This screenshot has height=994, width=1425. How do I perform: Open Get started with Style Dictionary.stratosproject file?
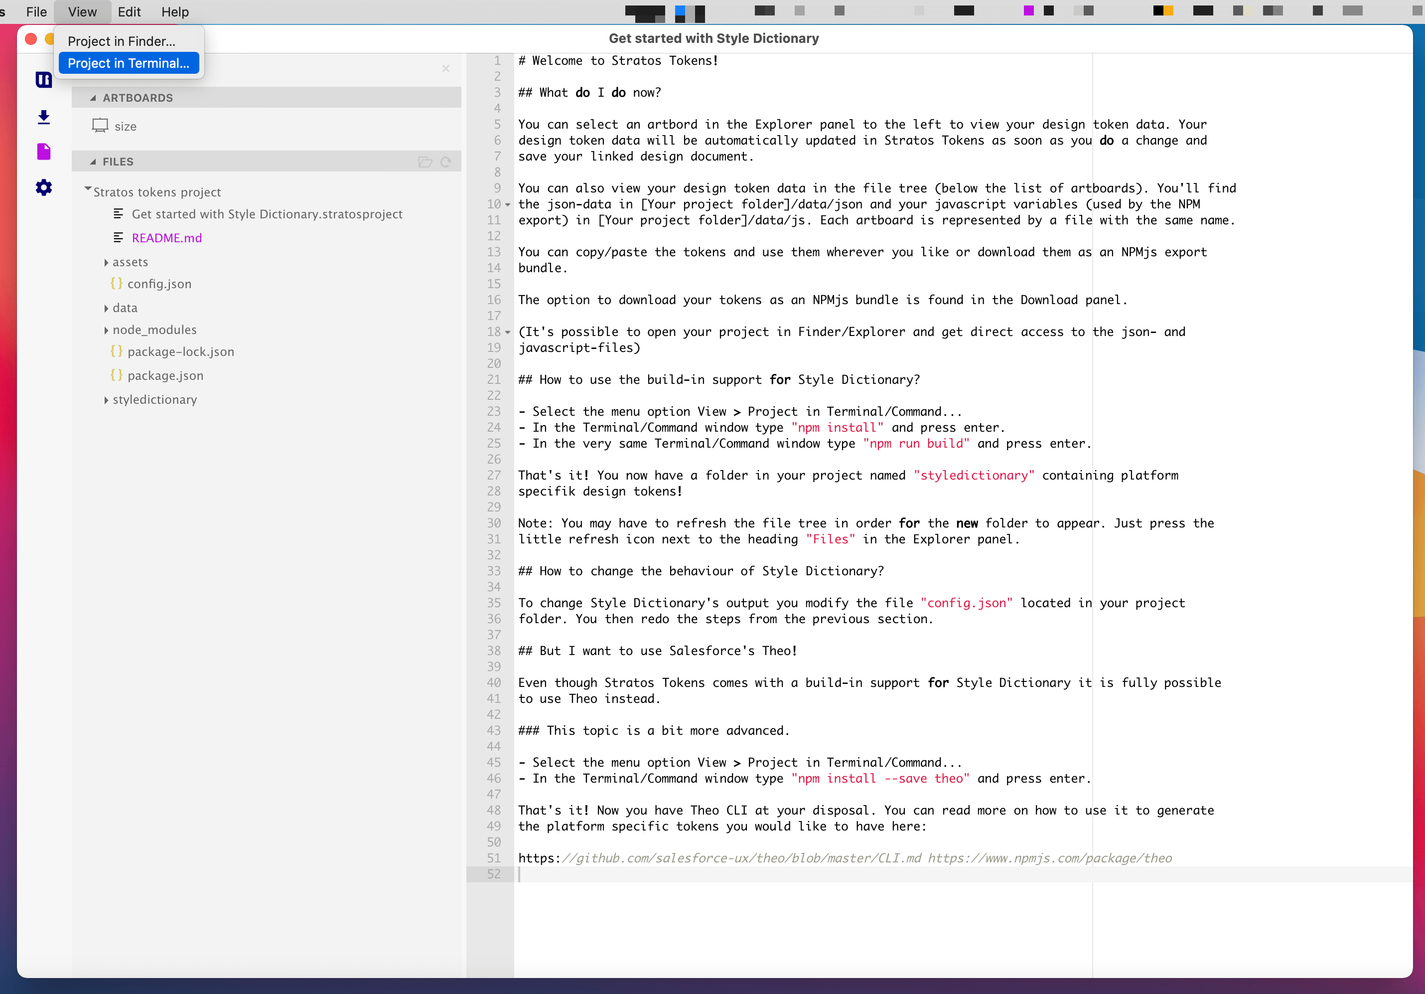coord(267,213)
